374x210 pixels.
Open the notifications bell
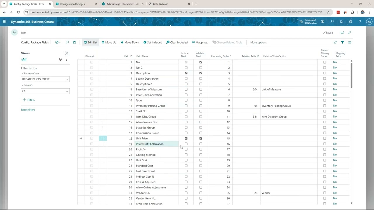(x=341, y=22)
